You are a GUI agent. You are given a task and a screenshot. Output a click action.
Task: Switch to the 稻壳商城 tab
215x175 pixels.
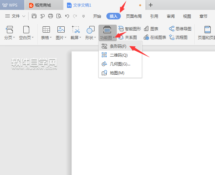click(44, 5)
